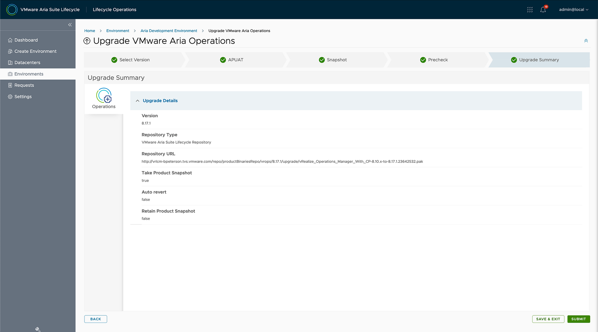
Task: Click the Settings gear icon
Action: pos(10,97)
